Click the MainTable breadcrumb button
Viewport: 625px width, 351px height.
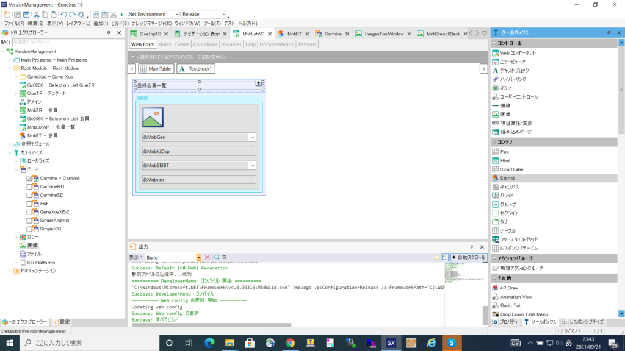[x=156, y=69]
